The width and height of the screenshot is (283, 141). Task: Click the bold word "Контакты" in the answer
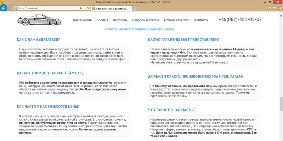(x=79, y=49)
